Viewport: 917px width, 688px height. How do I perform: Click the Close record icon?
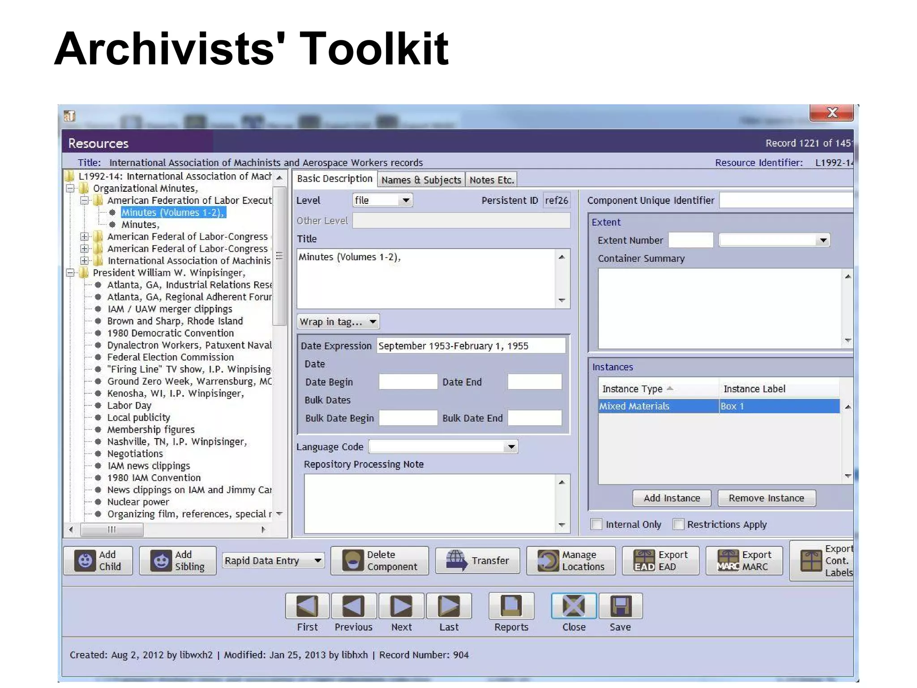pos(574,606)
